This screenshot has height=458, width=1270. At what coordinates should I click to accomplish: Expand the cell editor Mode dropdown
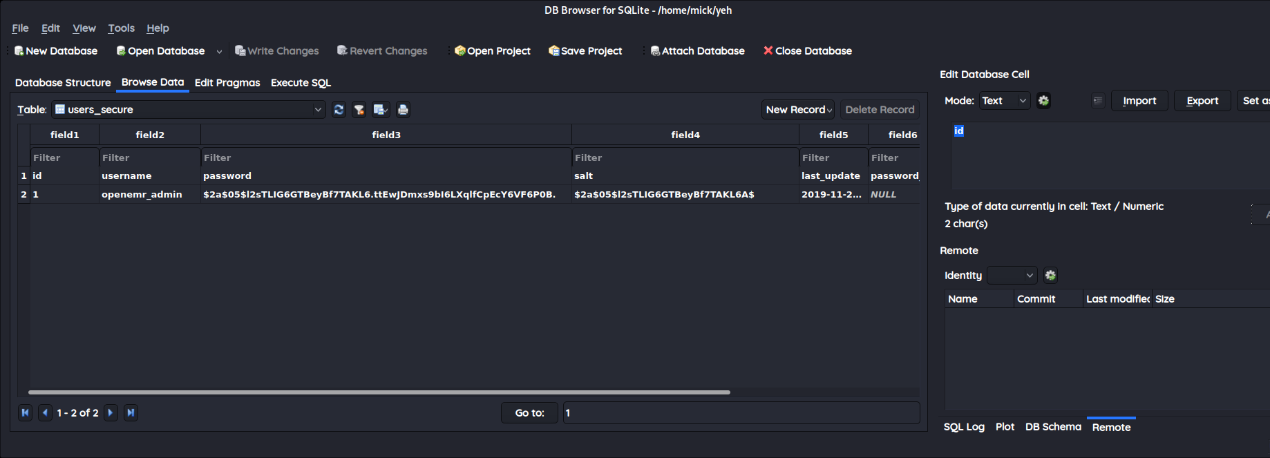pyautogui.click(x=1005, y=101)
